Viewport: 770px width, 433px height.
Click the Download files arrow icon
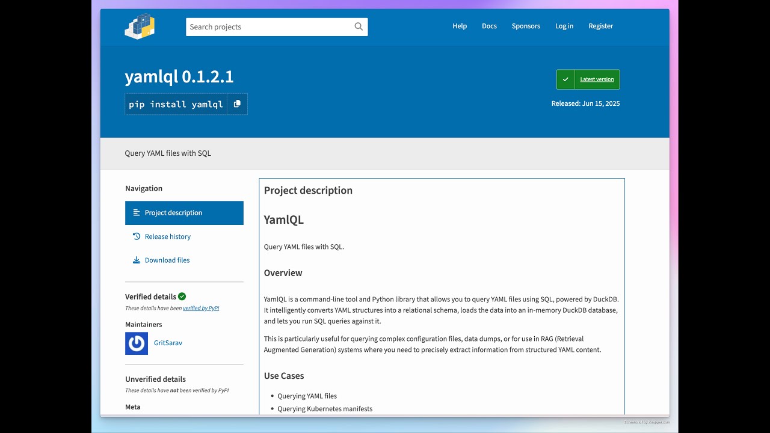click(x=137, y=260)
